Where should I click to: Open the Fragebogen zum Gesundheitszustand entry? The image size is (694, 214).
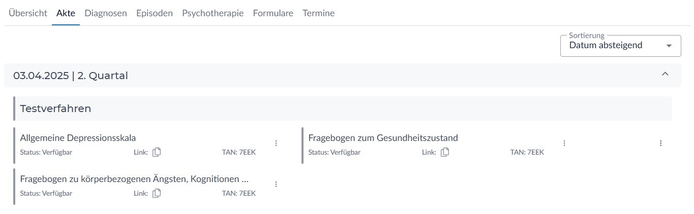coord(383,137)
